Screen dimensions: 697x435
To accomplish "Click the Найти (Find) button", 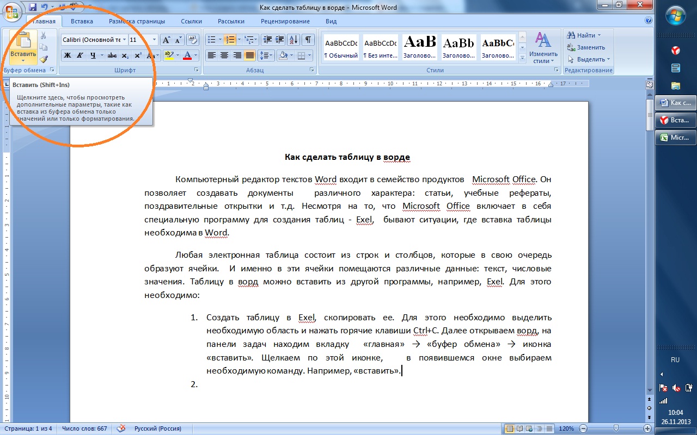I will pyautogui.click(x=584, y=35).
